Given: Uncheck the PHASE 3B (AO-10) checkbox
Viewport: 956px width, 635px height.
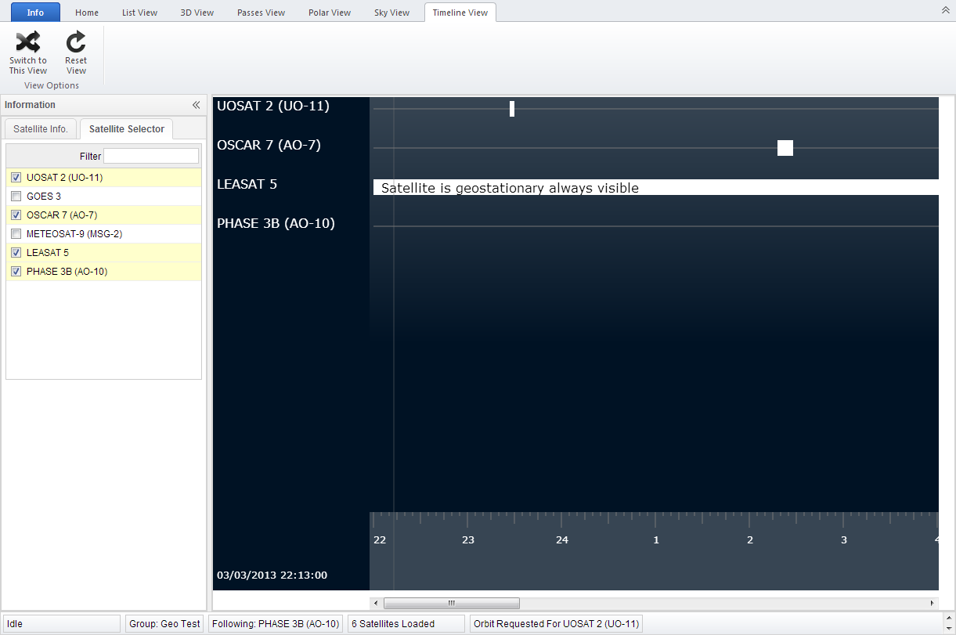Looking at the screenshot, I should [x=16, y=272].
